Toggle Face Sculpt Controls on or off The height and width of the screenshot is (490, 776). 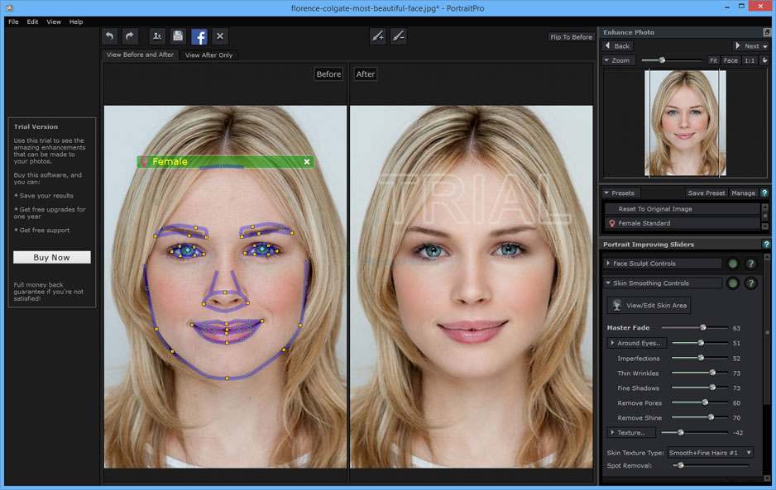point(732,264)
